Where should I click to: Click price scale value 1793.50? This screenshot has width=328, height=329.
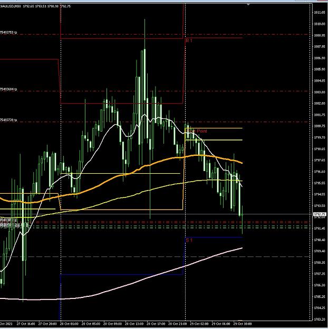click(320, 206)
